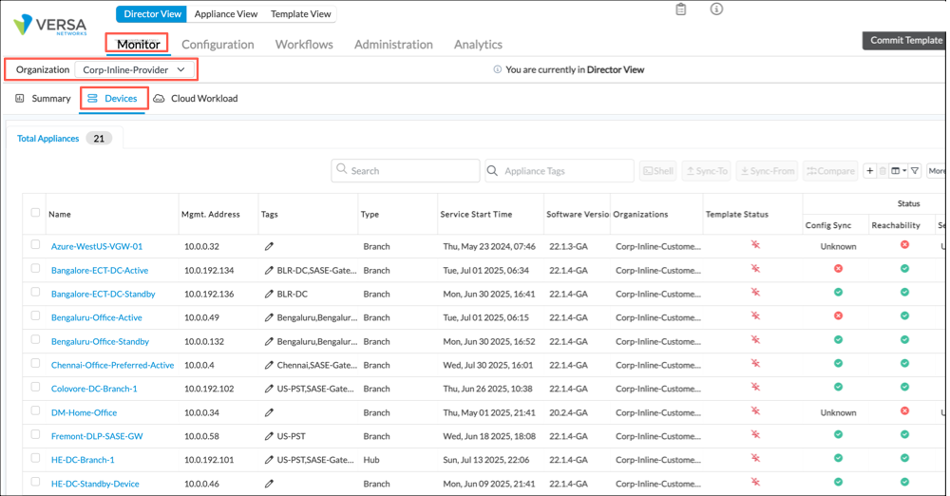
Task: Check the Bengaluru-Office-Active row checkbox
Action: click(35, 315)
